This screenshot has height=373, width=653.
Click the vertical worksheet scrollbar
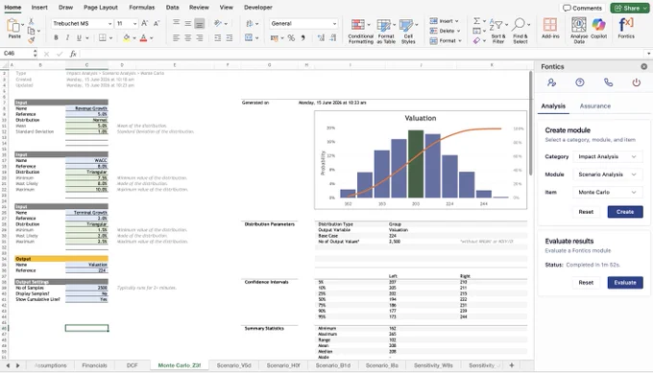[531, 123]
